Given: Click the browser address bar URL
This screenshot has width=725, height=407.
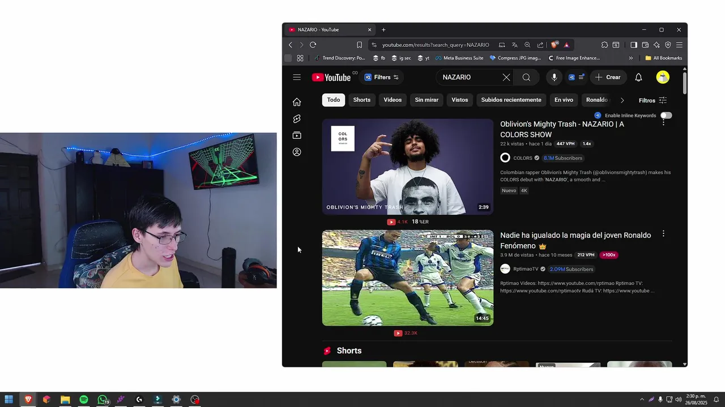Looking at the screenshot, I should tap(436, 45).
